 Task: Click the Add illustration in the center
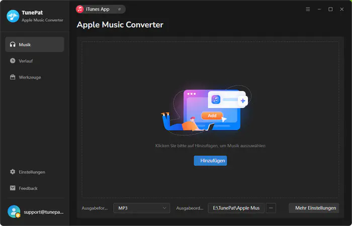pos(206,110)
